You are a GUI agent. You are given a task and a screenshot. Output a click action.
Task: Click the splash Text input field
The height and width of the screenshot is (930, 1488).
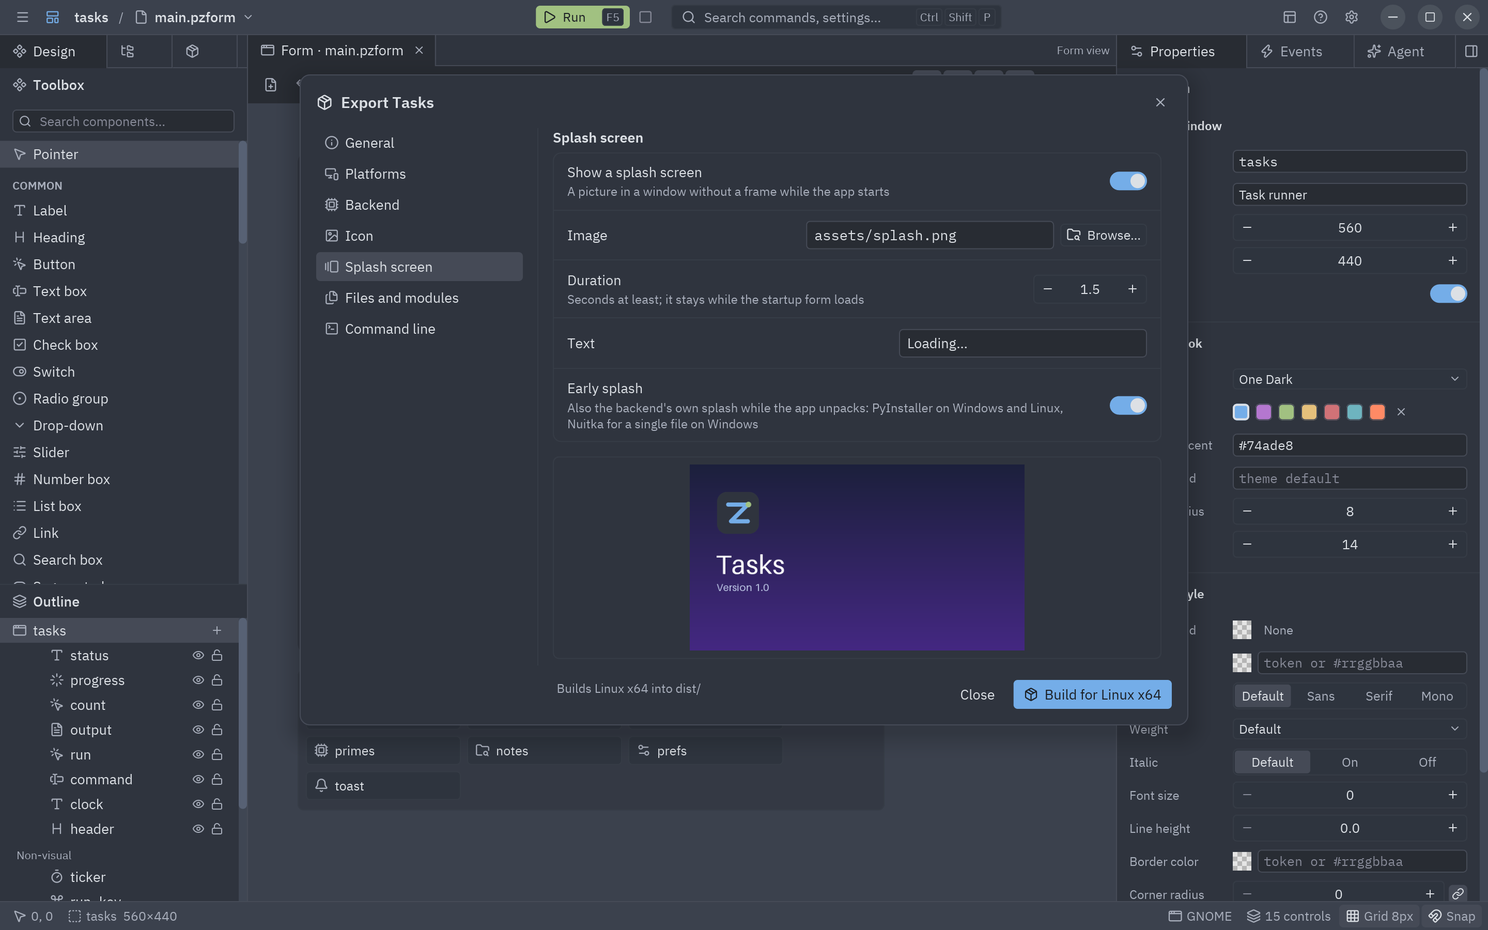point(1022,343)
